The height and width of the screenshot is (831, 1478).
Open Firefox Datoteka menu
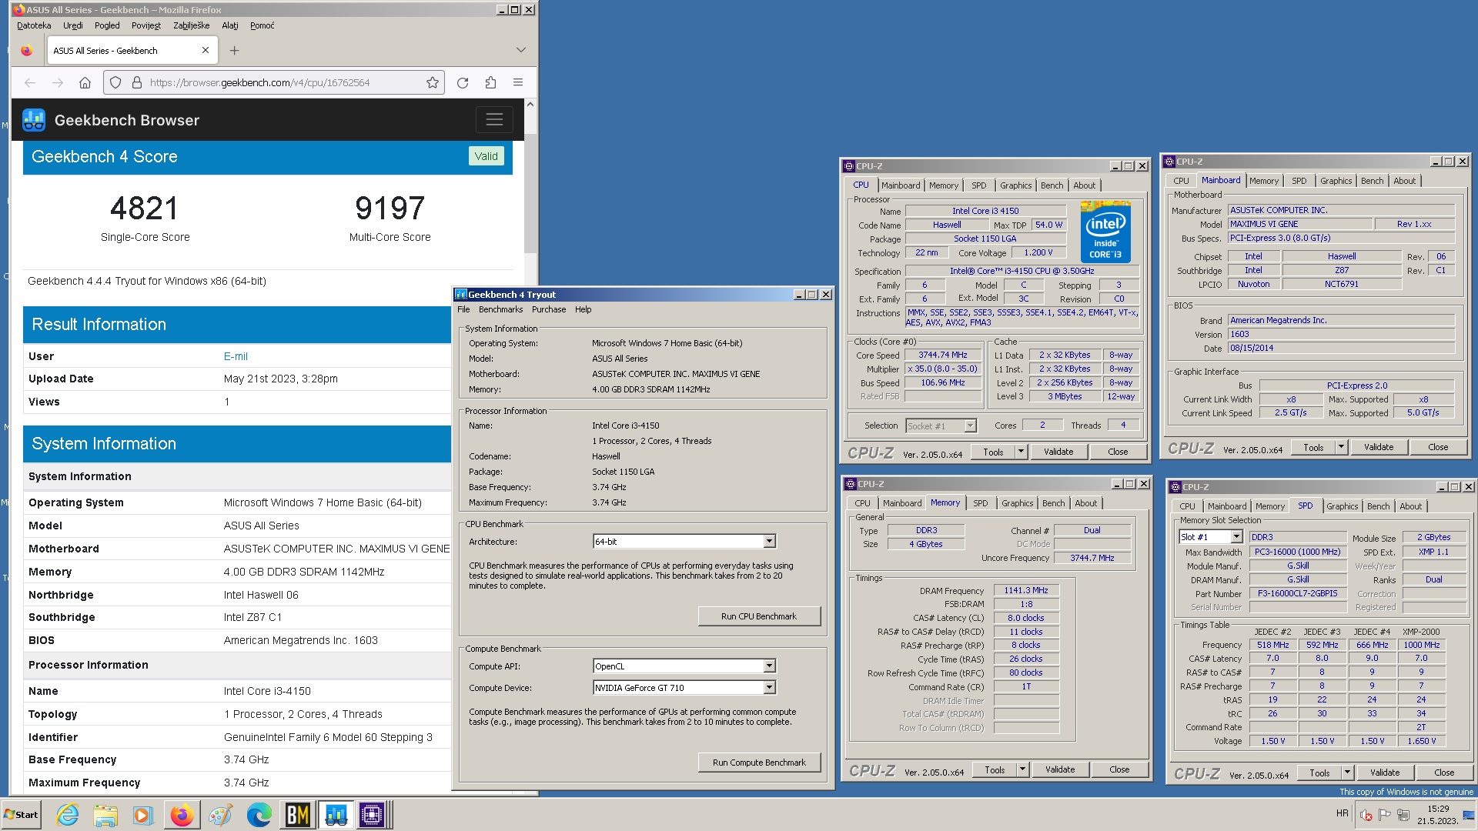34,25
